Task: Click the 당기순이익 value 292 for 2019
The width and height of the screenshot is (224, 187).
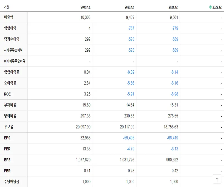Action: click(88, 39)
